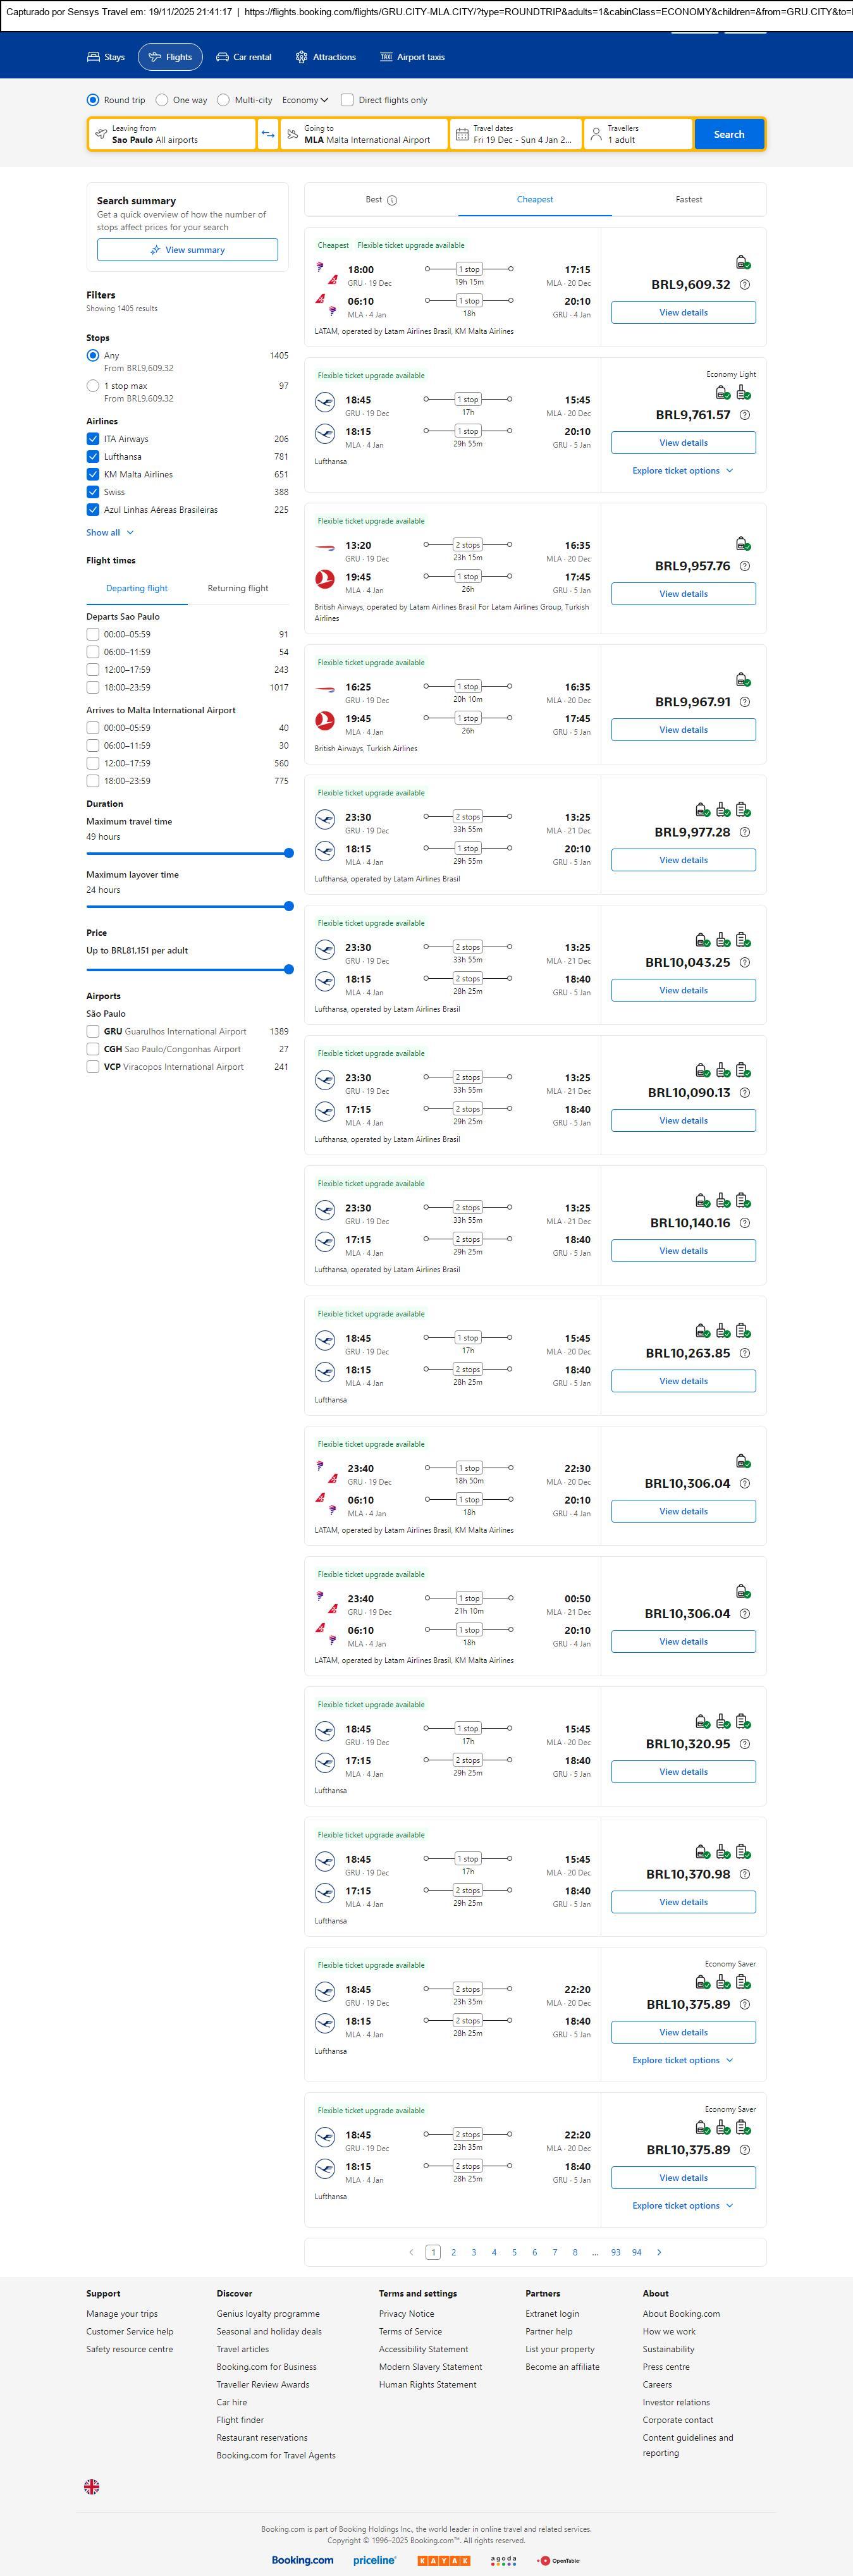Image resolution: width=853 pixels, height=2576 pixels.
Task: Uncheck the Lufthansa airline filter
Action: click(93, 457)
